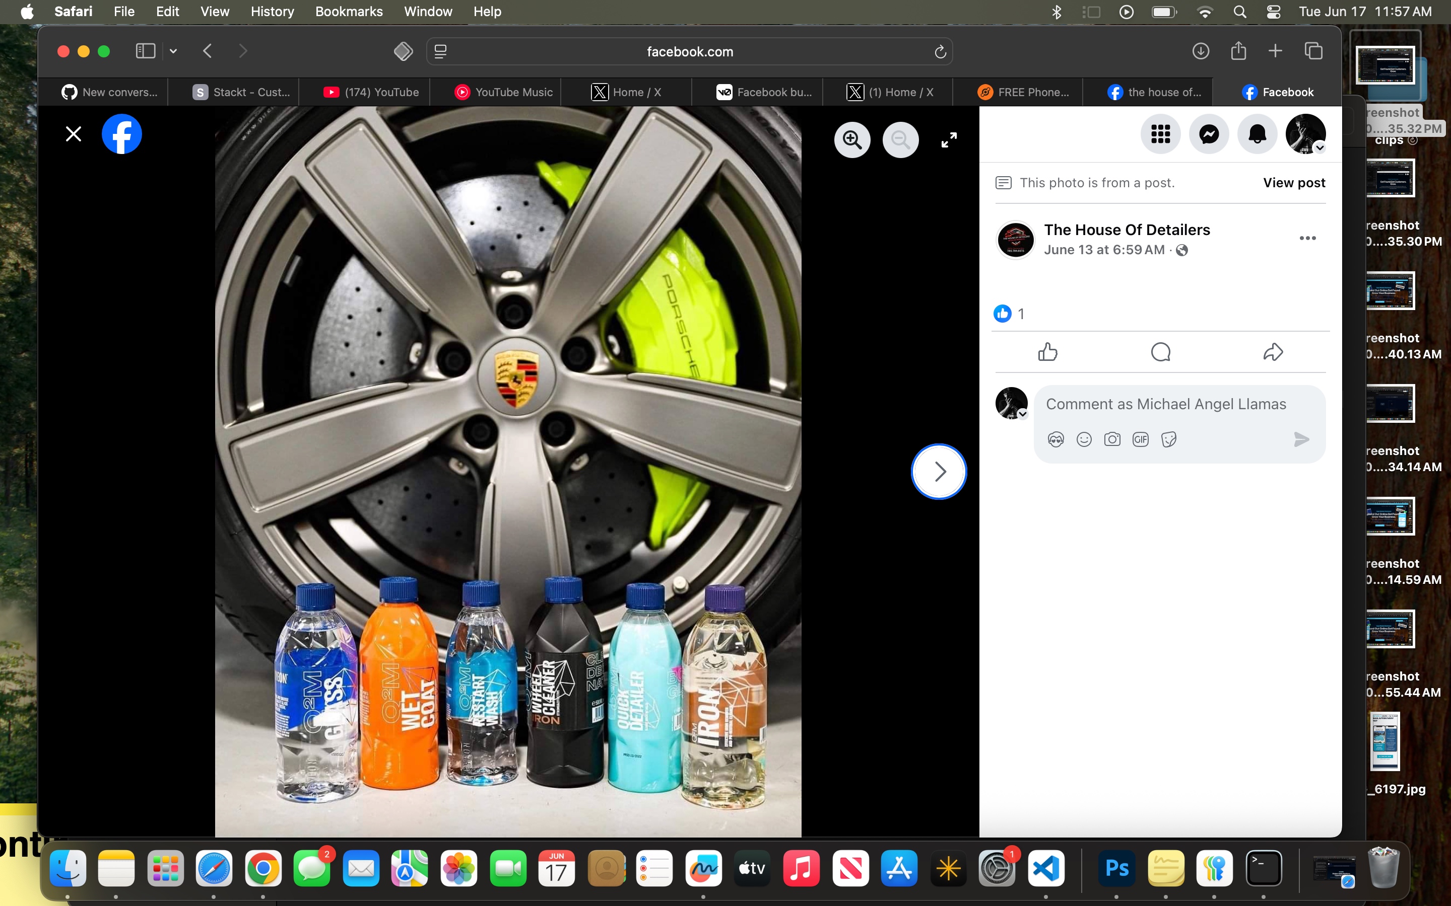Open the _6197.jpg desktop file
The height and width of the screenshot is (906, 1451).
coord(1386,741)
